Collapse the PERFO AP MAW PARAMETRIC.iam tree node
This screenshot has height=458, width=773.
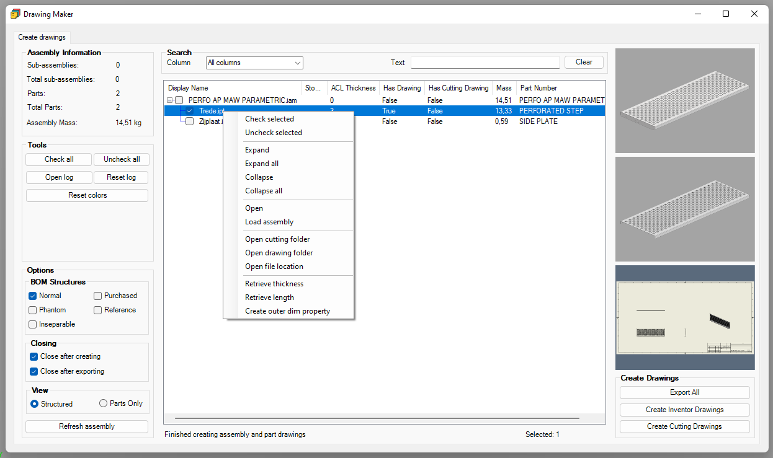click(x=169, y=100)
